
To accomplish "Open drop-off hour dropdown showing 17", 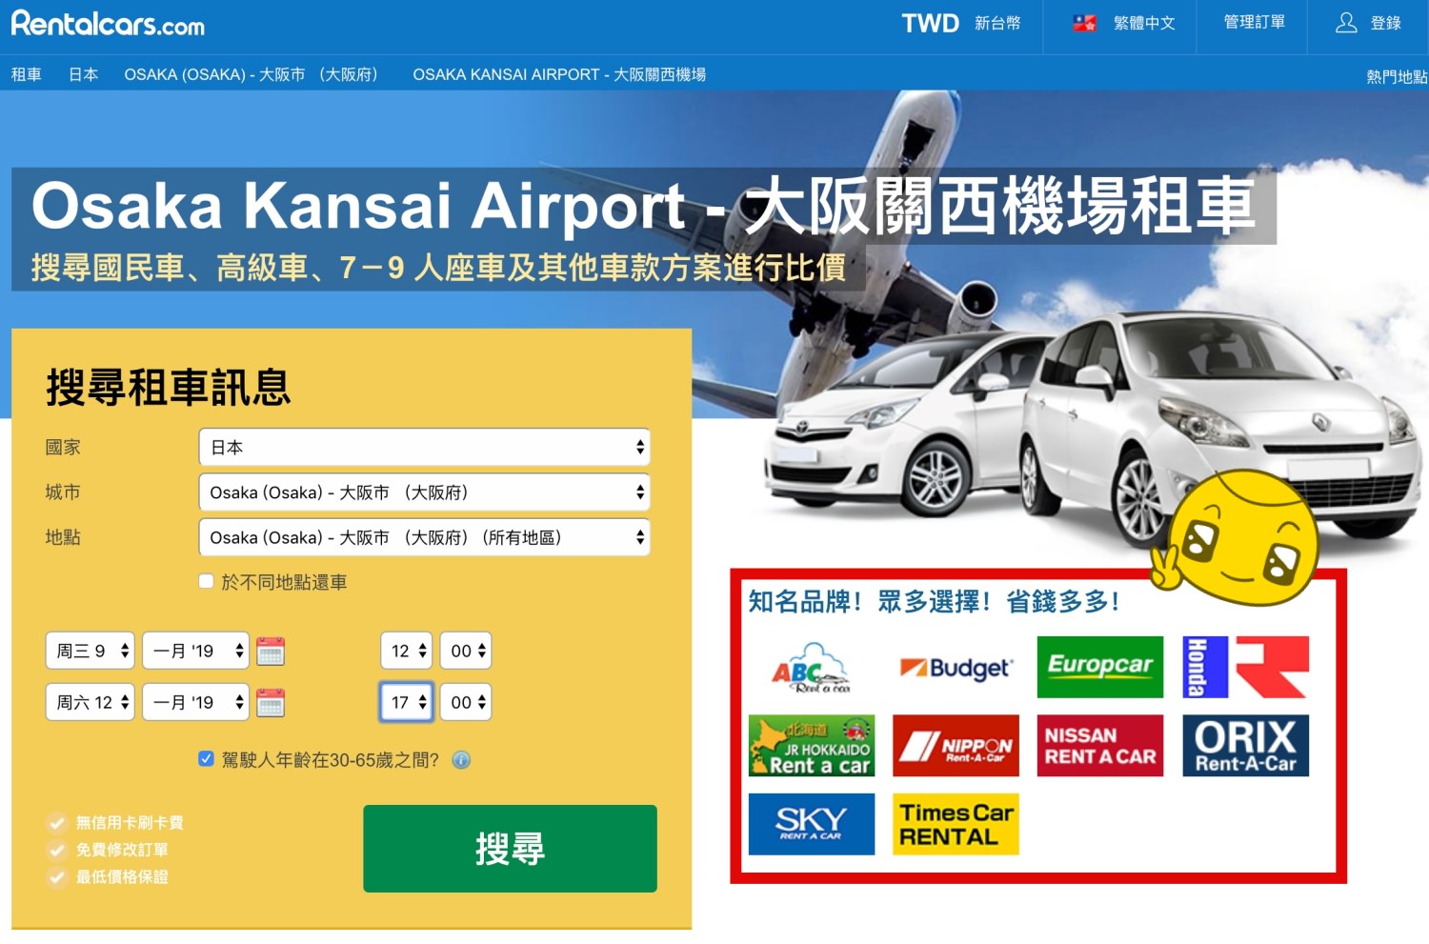I will click(406, 702).
